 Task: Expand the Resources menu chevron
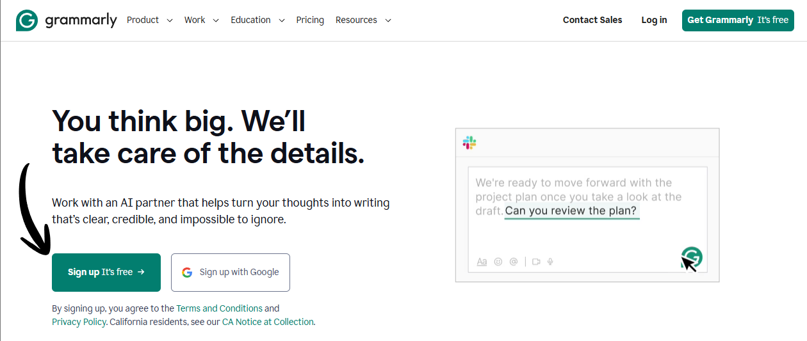tap(387, 20)
